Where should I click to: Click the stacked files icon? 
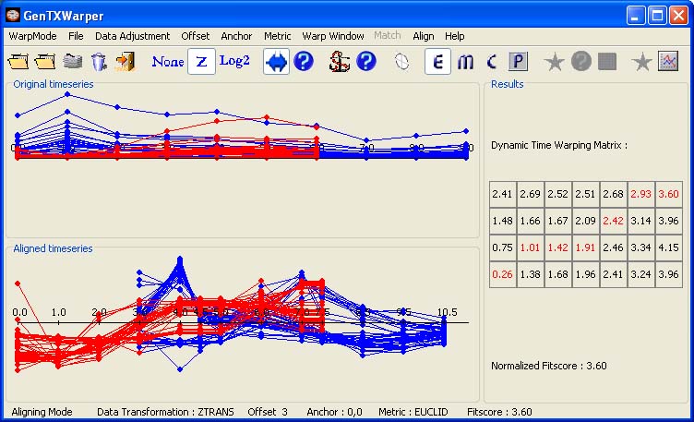(73, 62)
